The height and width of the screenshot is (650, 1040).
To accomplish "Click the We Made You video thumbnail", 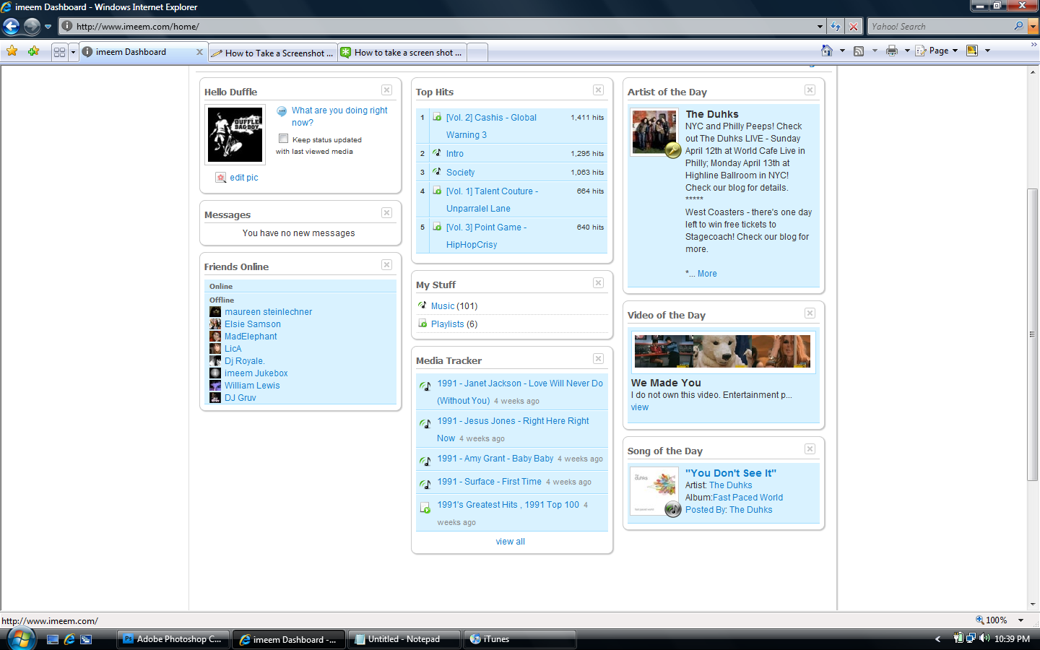I will click(x=723, y=352).
